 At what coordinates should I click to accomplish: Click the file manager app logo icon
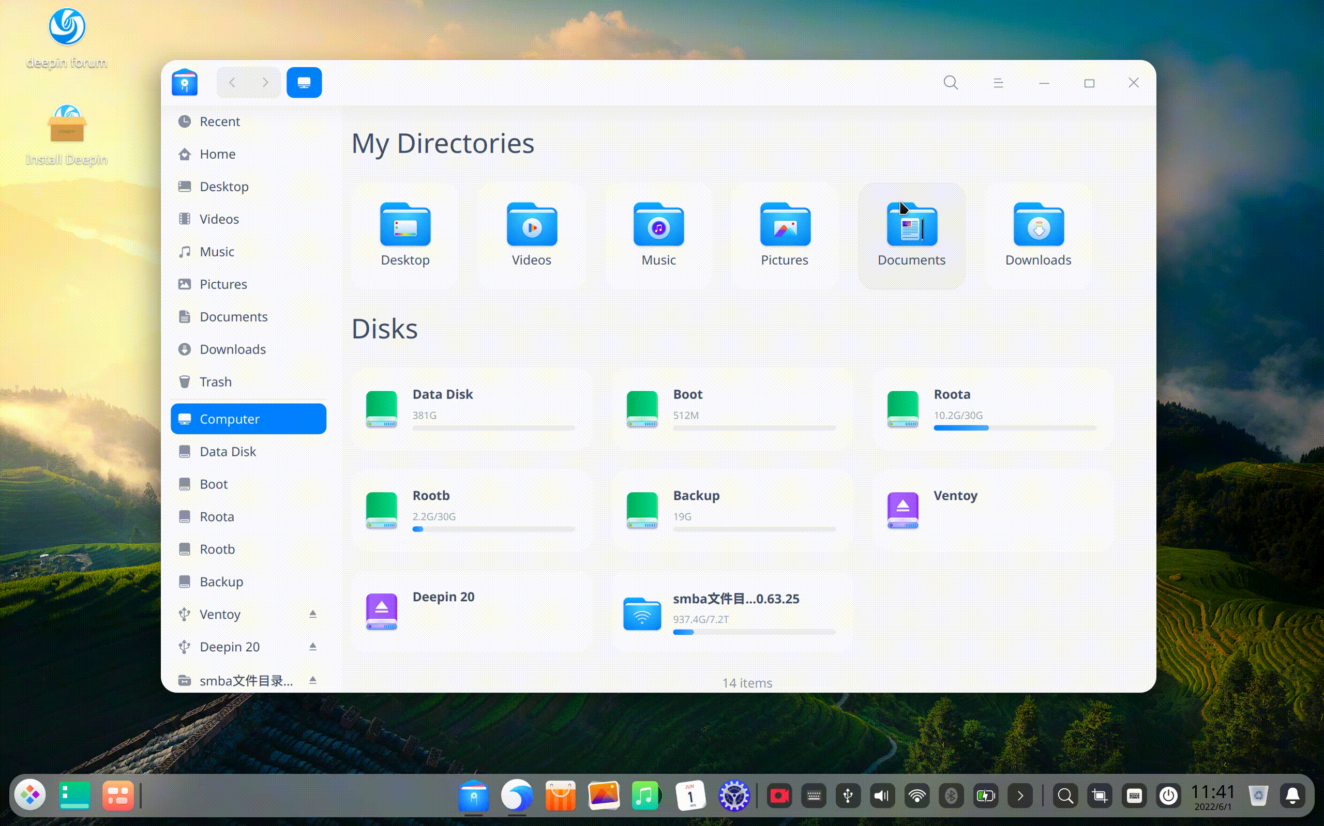185,83
